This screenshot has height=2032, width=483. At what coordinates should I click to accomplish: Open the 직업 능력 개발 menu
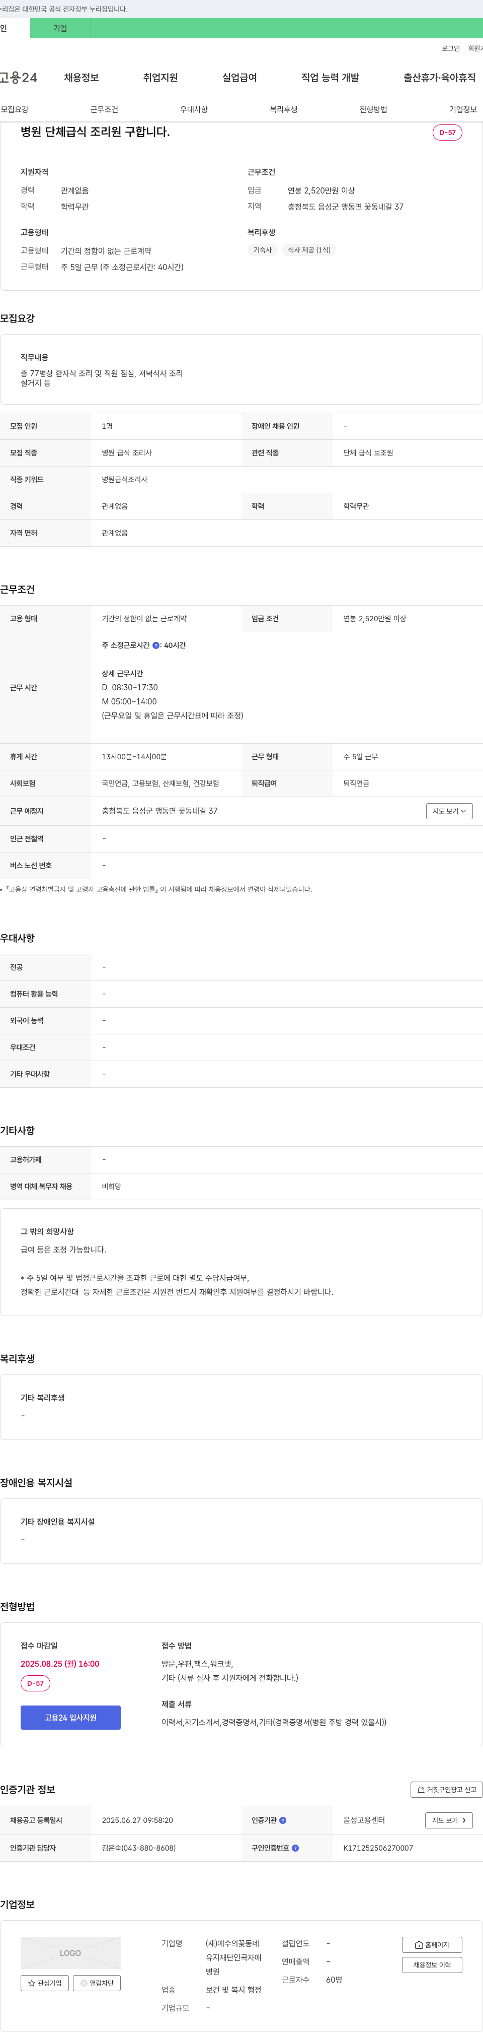(330, 77)
